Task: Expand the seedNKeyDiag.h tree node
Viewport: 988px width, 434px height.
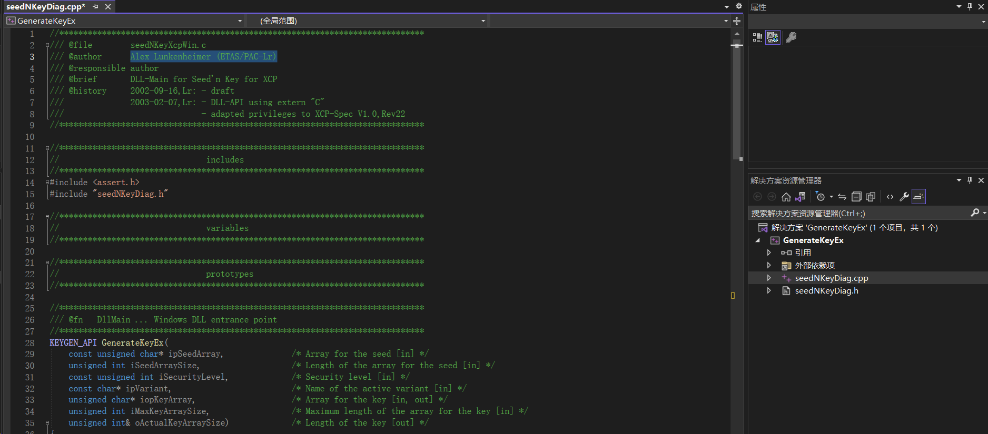Action: 769,291
